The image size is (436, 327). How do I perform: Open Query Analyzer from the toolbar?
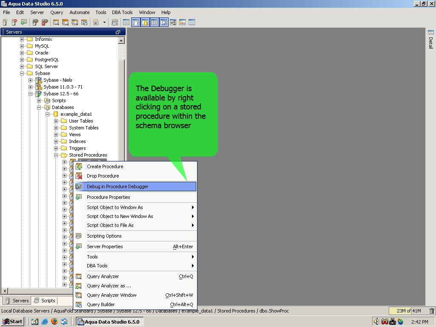56,22
